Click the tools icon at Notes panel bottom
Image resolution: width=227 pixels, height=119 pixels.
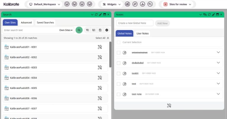169,105
